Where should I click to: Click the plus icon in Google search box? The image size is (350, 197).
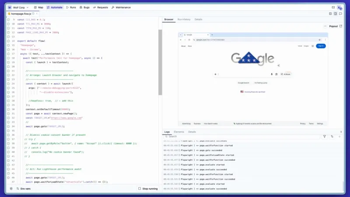pyautogui.click(x=215, y=74)
